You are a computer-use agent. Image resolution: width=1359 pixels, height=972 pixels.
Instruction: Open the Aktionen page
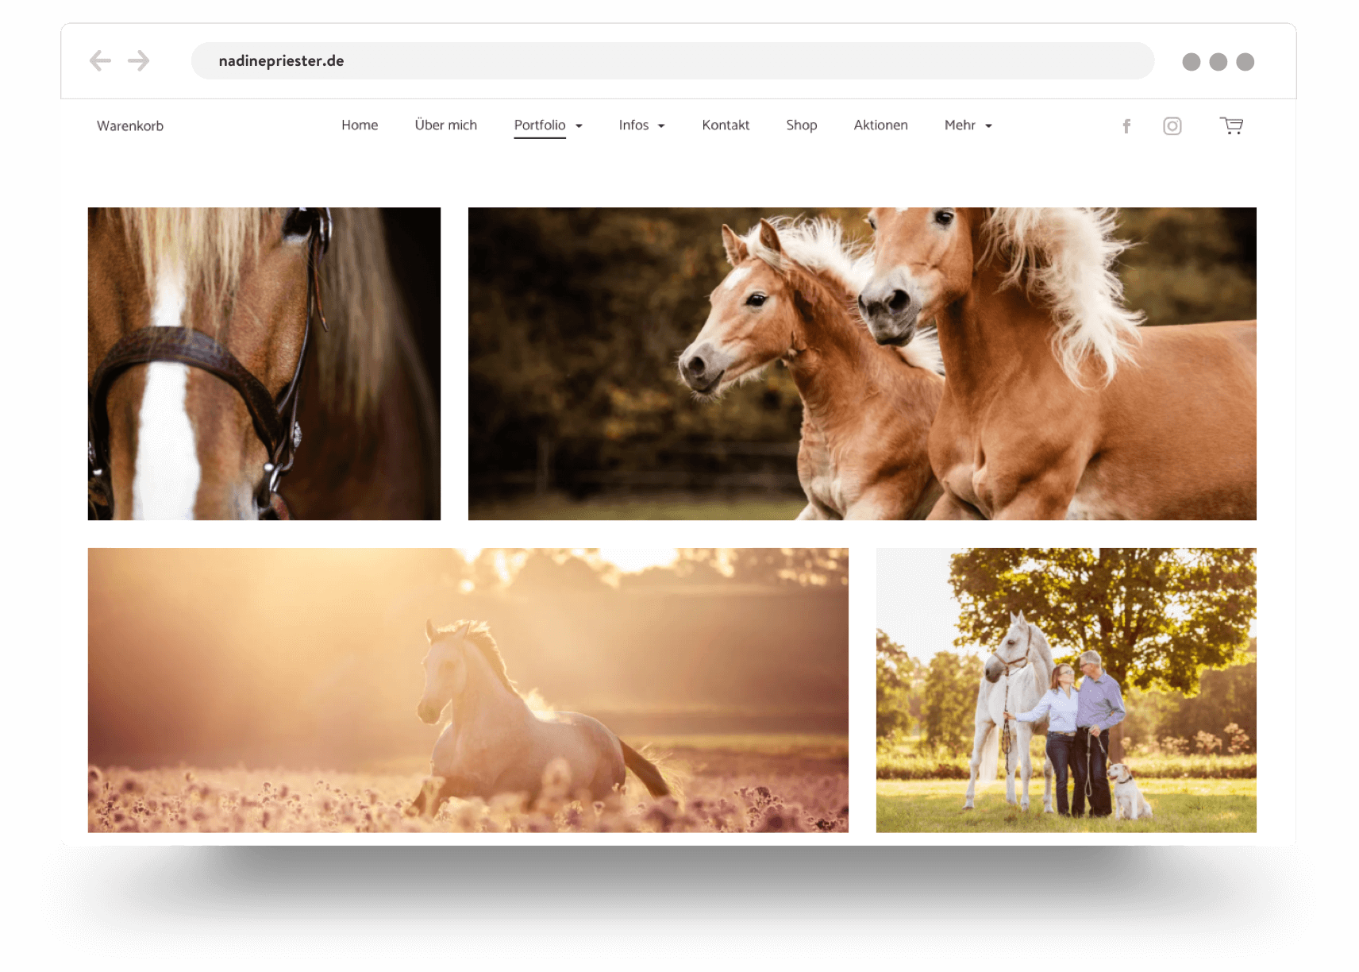tap(880, 125)
